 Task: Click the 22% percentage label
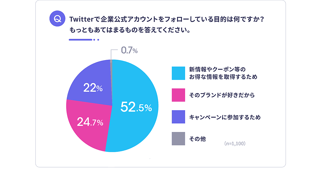point(93,88)
